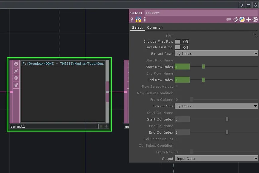Screen dimensions: 259x173
Task: Click the plus icon in parameter header
Action: point(249,20)
